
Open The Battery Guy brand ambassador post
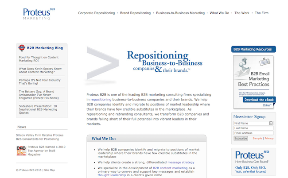tap(39, 95)
